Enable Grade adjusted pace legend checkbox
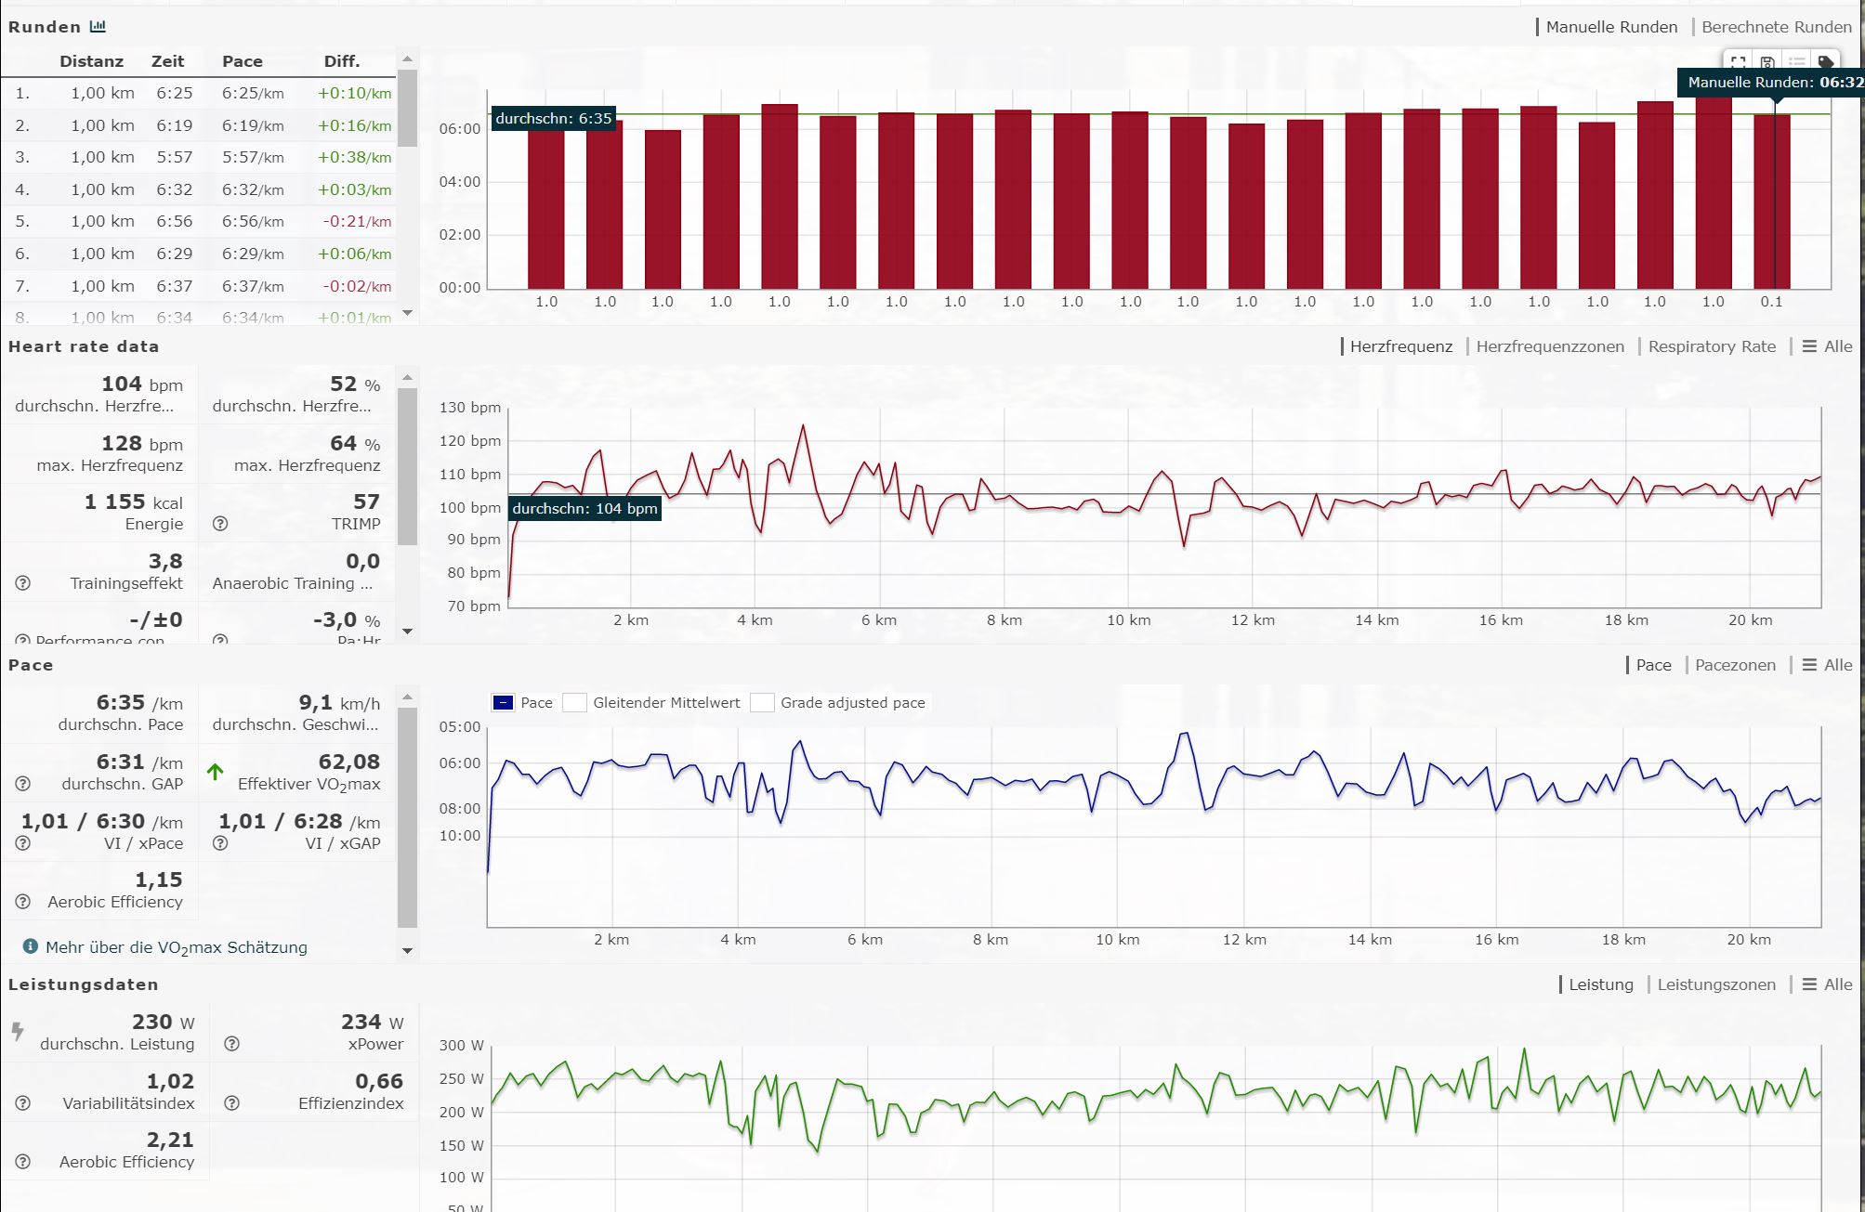The image size is (1865, 1212). [762, 703]
